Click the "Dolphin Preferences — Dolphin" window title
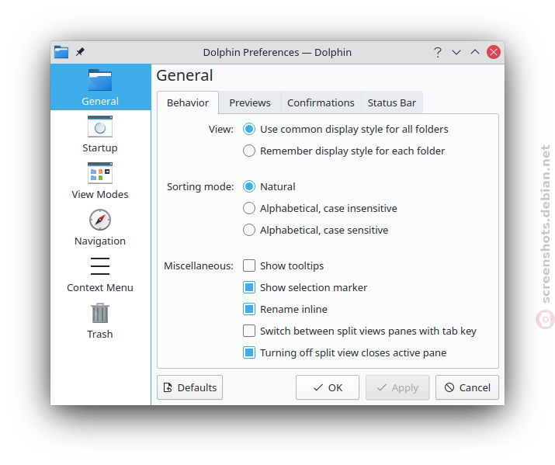Image resolution: width=555 pixels, height=465 pixels. click(x=278, y=52)
